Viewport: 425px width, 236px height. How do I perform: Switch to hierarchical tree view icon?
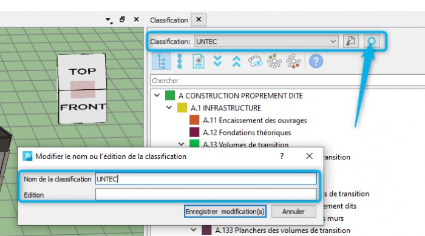pyautogui.click(x=161, y=61)
